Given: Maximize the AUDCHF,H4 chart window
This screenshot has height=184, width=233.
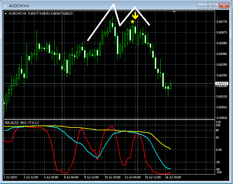Looking at the screenshot, I should [213, 6].
